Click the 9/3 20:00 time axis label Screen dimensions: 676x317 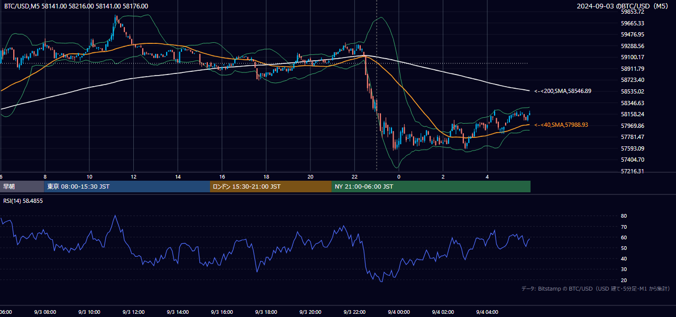point(310,312)
